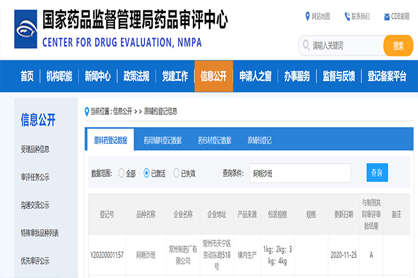Open 申请人之窗 navigation menu
Image resolution: width=418 pixels, height=278 pixels.
point(255,76)
